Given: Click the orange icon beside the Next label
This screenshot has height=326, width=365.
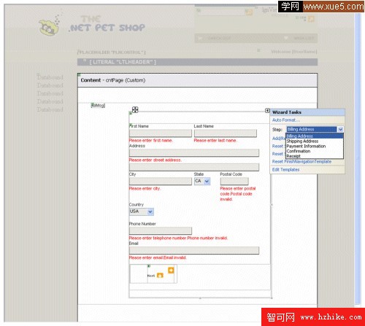Looking at the screenshot, I should point(160,275).
